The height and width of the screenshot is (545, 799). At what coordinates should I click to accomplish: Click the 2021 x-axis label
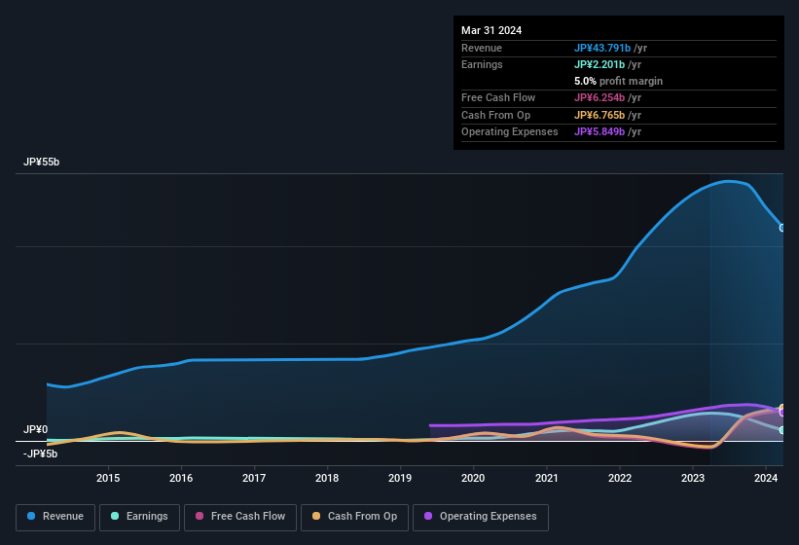[x=546, y=478]
